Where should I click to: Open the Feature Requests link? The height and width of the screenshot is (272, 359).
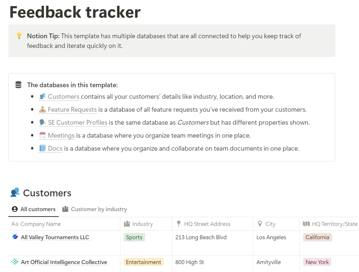click(x=72, y=110)
